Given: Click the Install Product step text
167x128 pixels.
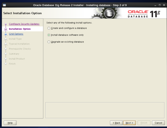Looking at the screenshot, I should [x=17, y=59].
